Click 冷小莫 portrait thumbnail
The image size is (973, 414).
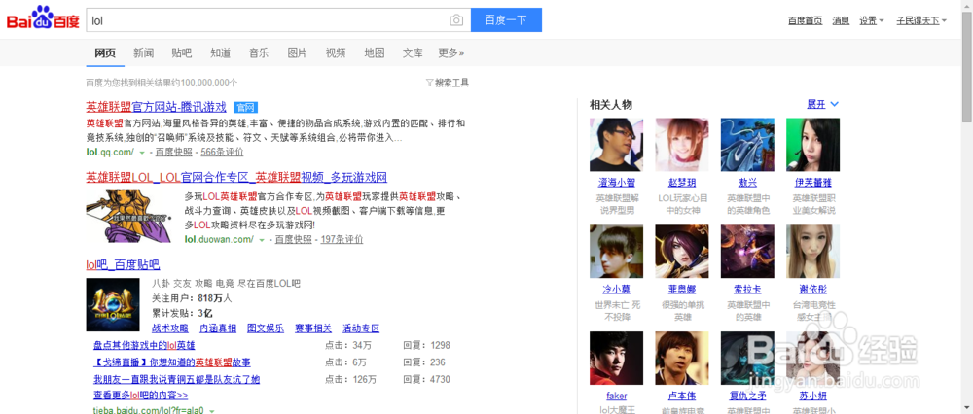pos(616,251)
